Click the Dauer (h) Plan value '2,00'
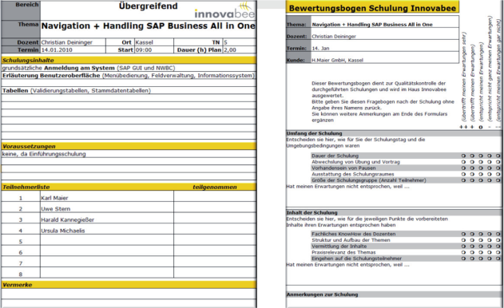Viewport: 504px width, 308px height. (240, 49)
